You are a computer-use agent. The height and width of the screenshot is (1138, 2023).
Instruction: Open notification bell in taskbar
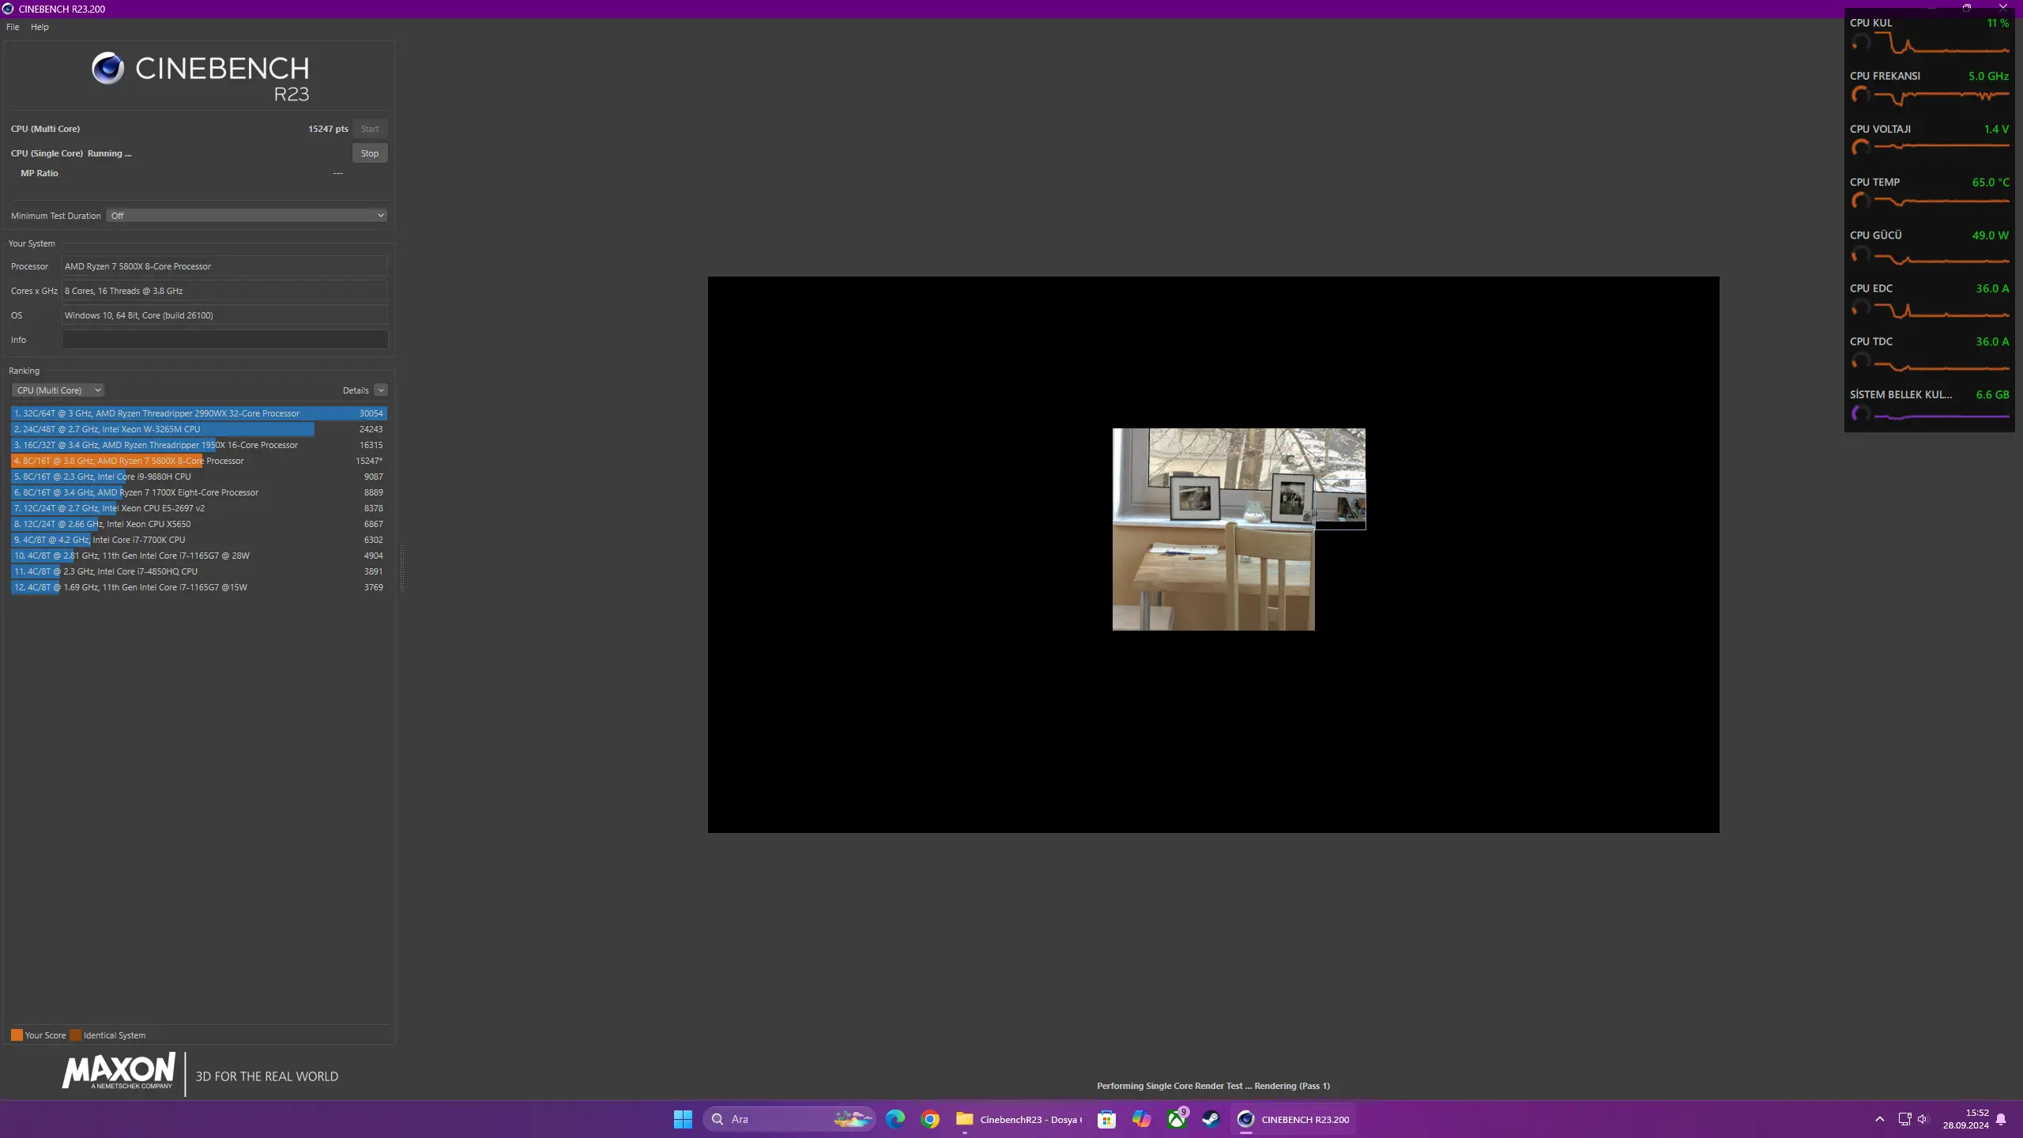(2001, 1119)
